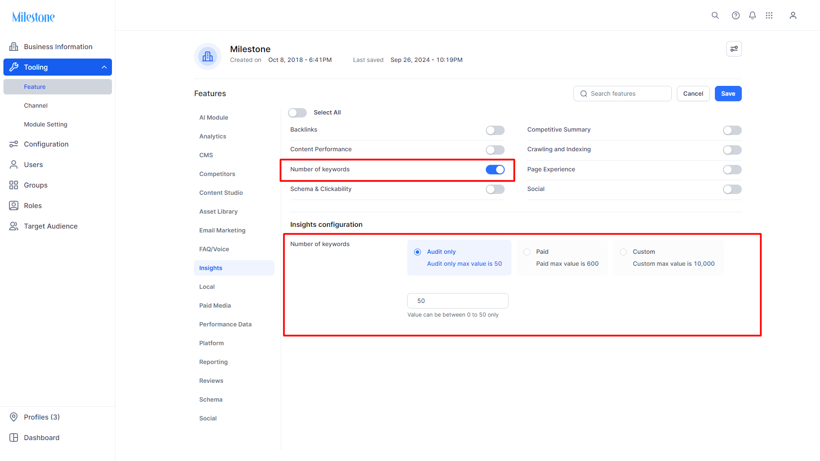
Task: Select the Performance Data feature category
Action: point(234,324)
